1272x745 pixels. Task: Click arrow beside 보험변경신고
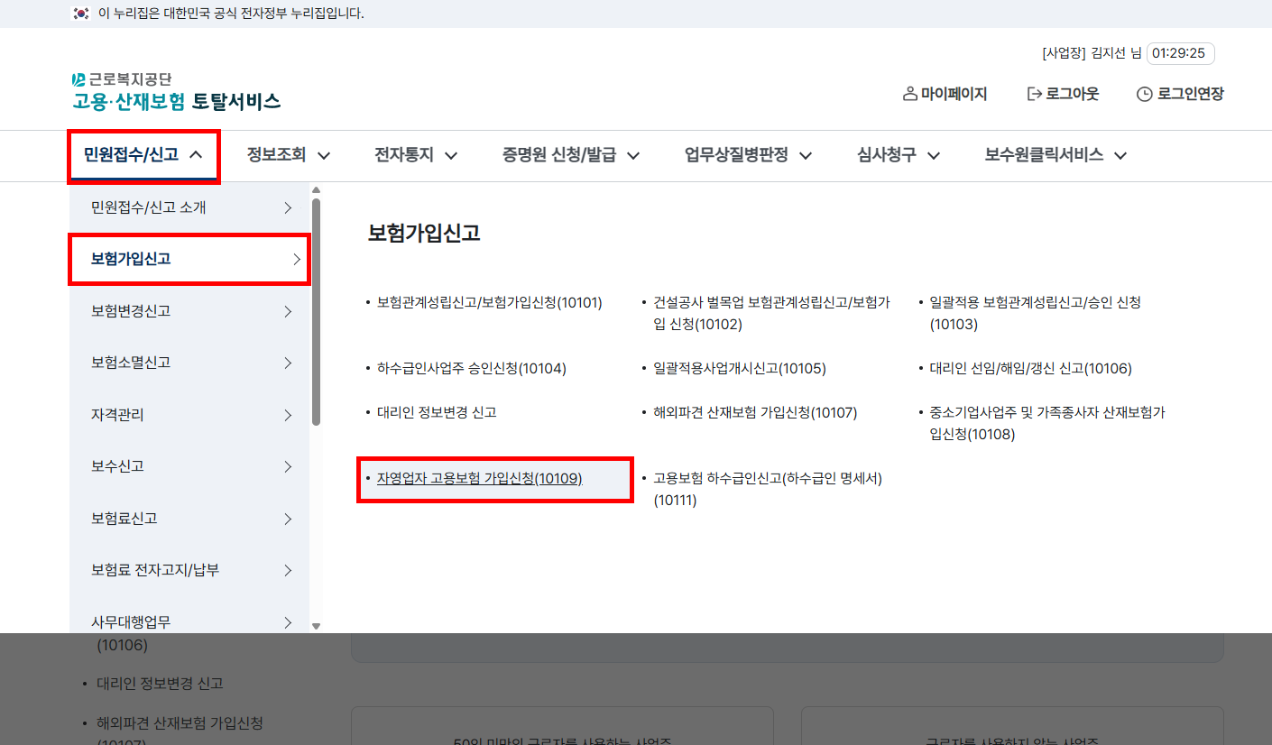[x=289, y=311]
